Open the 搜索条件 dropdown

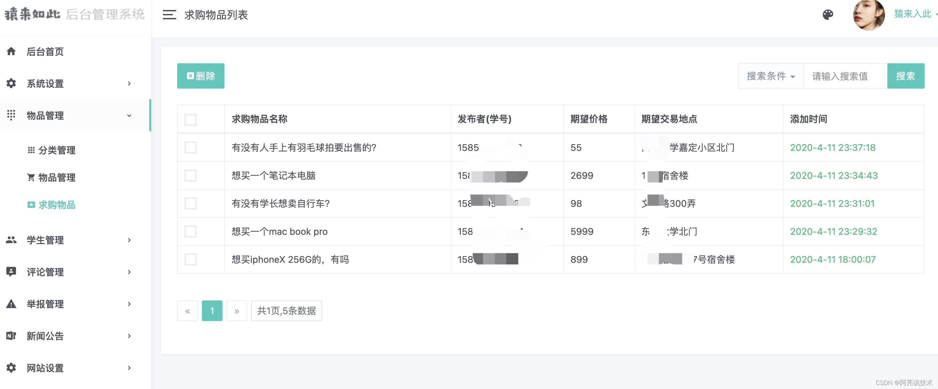pos(770,76)
